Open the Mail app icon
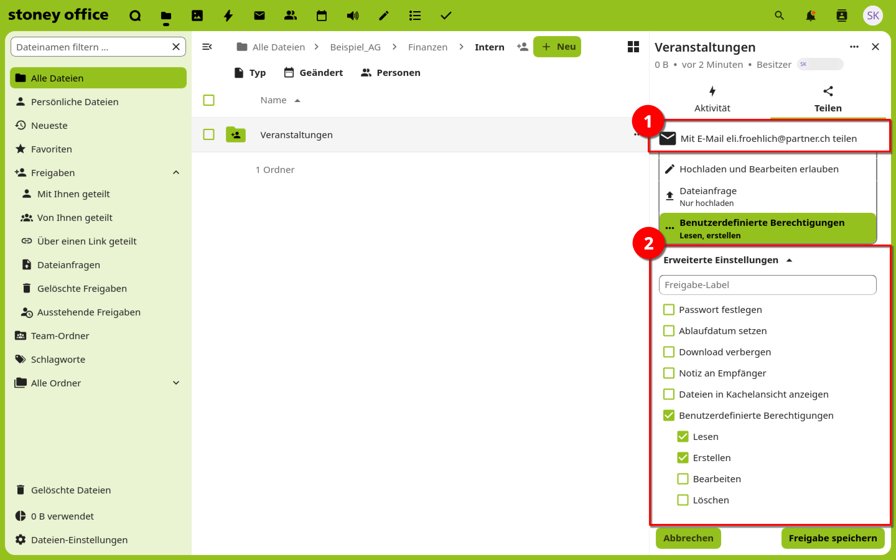896x560 pixels. (259, 16)
